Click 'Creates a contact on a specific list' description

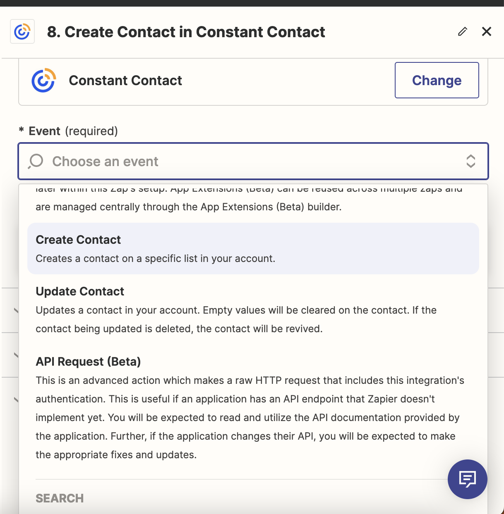point(156,259)
